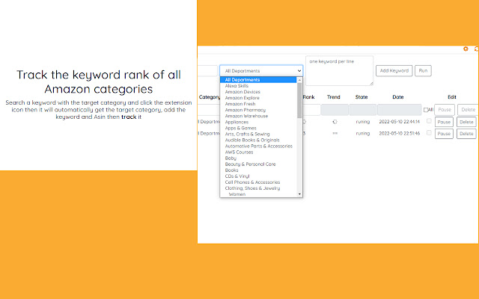This screenshot has height=299, width=479.
Task: Click the unchanged trend indicator in the 22:51:46 row
Action: coord(335,133)
